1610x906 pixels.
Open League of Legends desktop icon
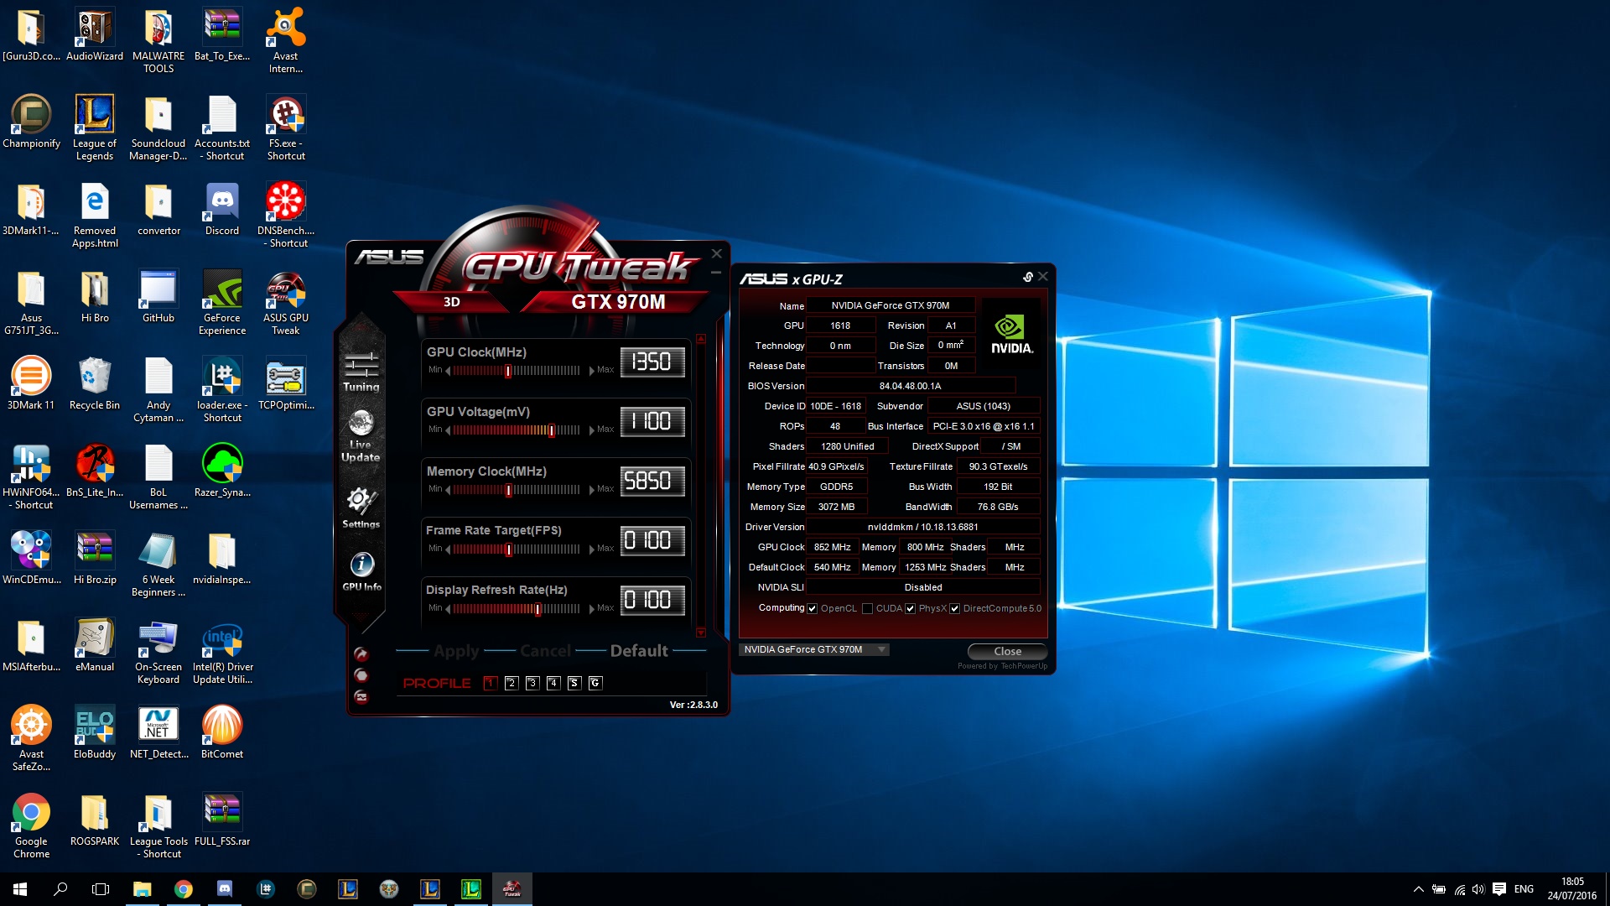[95, 128]
